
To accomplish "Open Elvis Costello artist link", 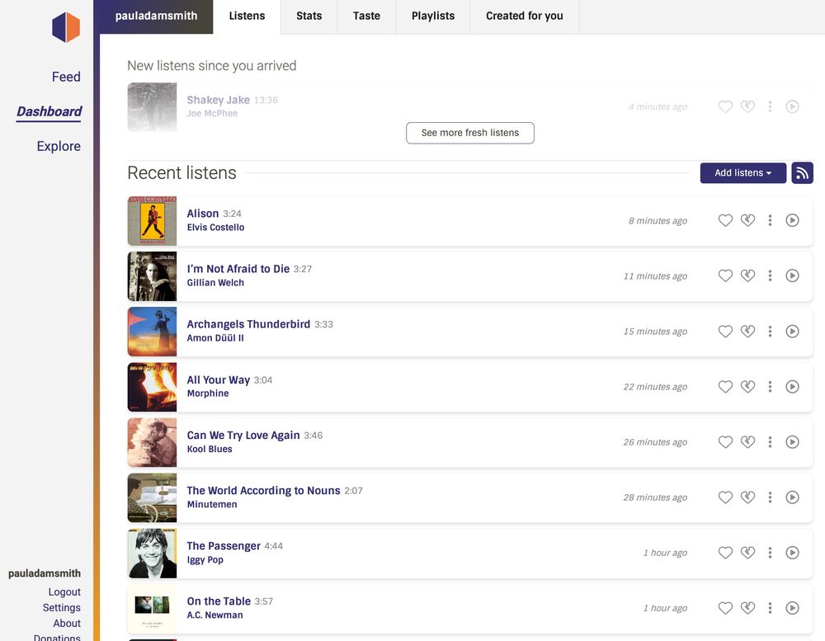I will coord(215,228).
